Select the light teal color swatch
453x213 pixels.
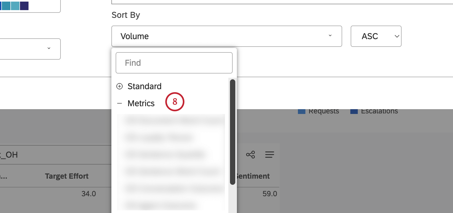click(x=15, y=6)
